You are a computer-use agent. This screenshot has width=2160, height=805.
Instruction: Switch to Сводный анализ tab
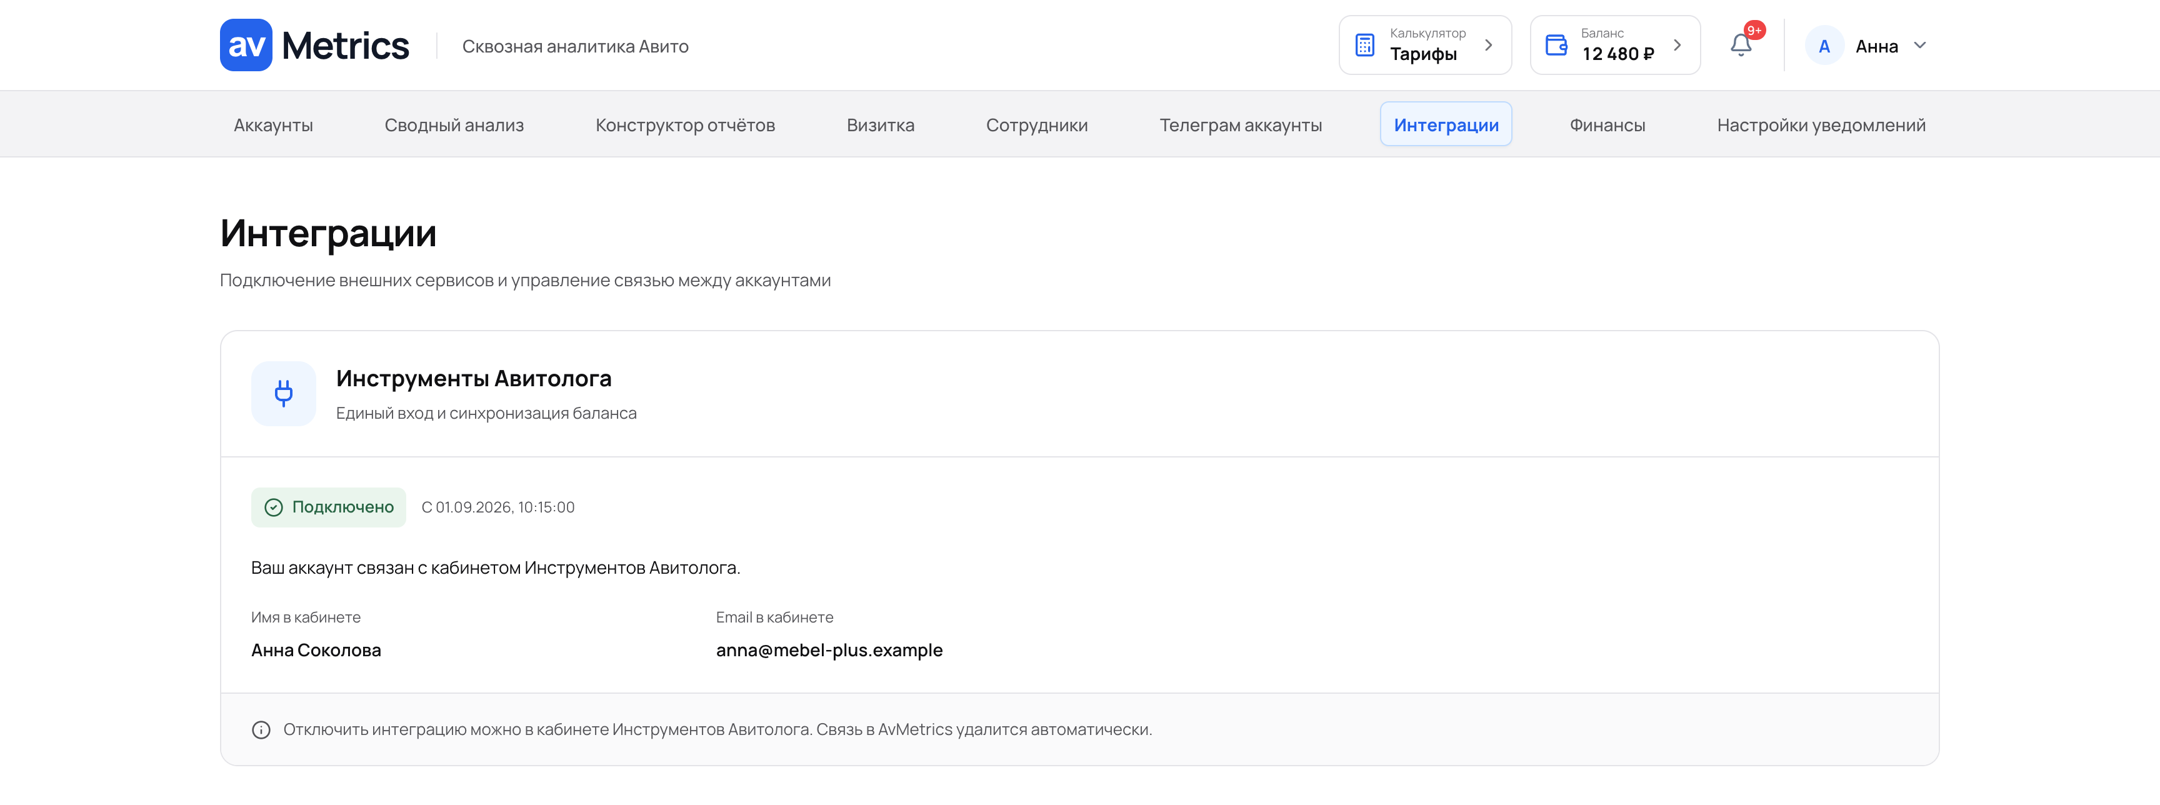(x=454, y=125)
